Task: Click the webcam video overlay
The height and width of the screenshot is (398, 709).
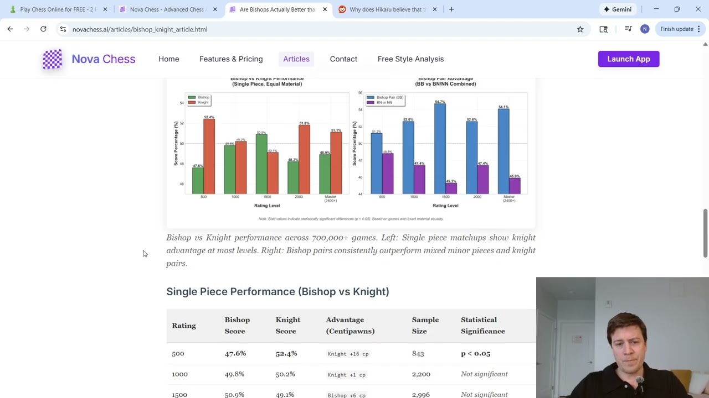Action: click(623, 337)
